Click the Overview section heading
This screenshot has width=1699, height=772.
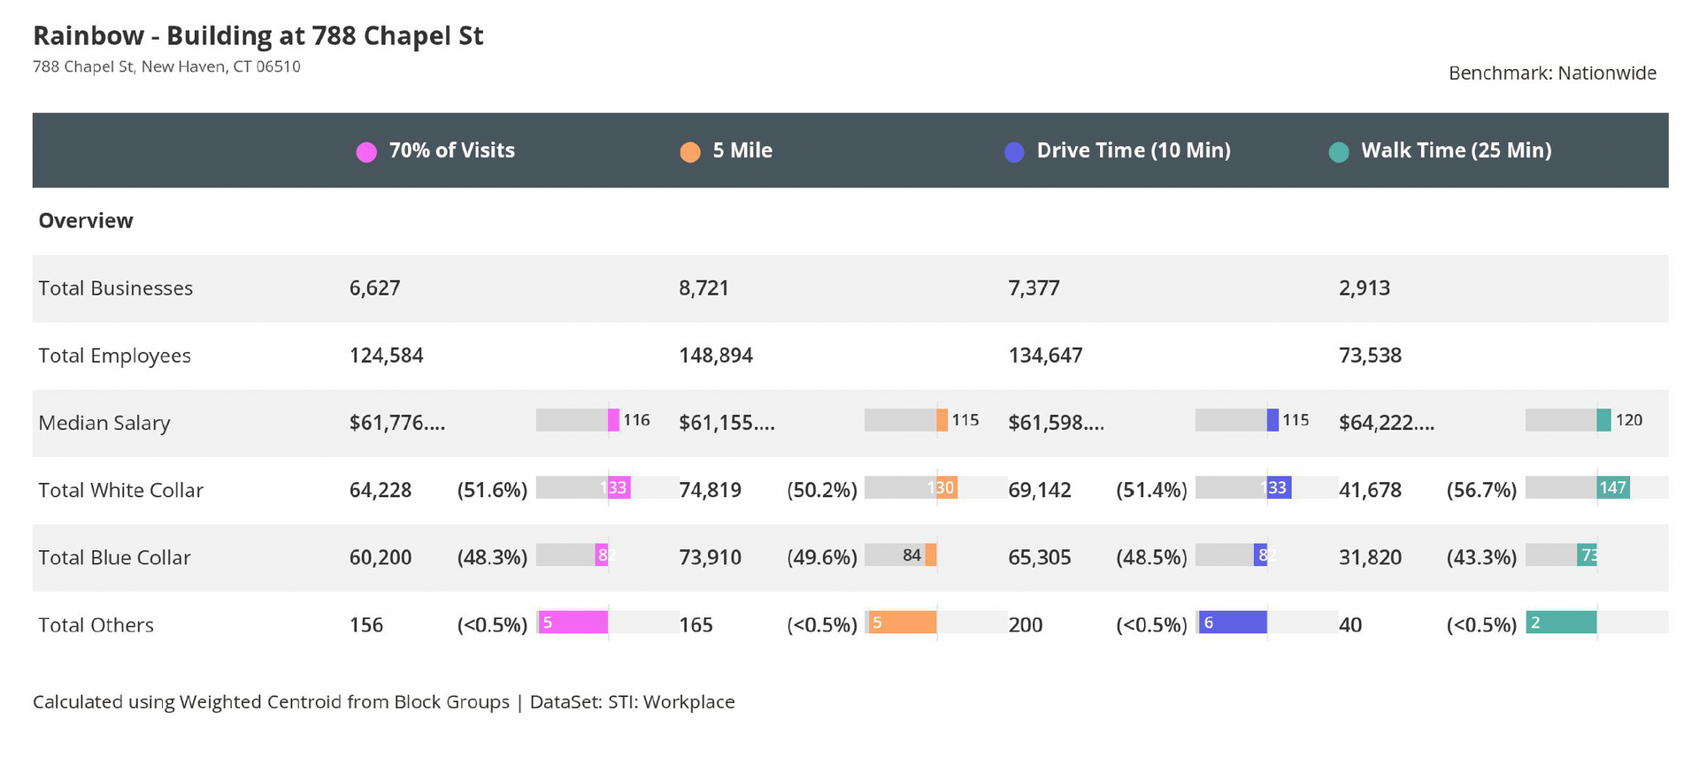point(86,220)
